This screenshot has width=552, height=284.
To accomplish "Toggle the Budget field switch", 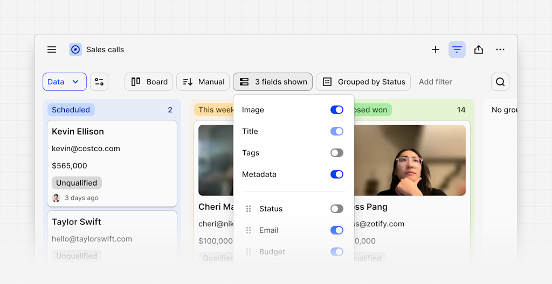I will 337,252.
